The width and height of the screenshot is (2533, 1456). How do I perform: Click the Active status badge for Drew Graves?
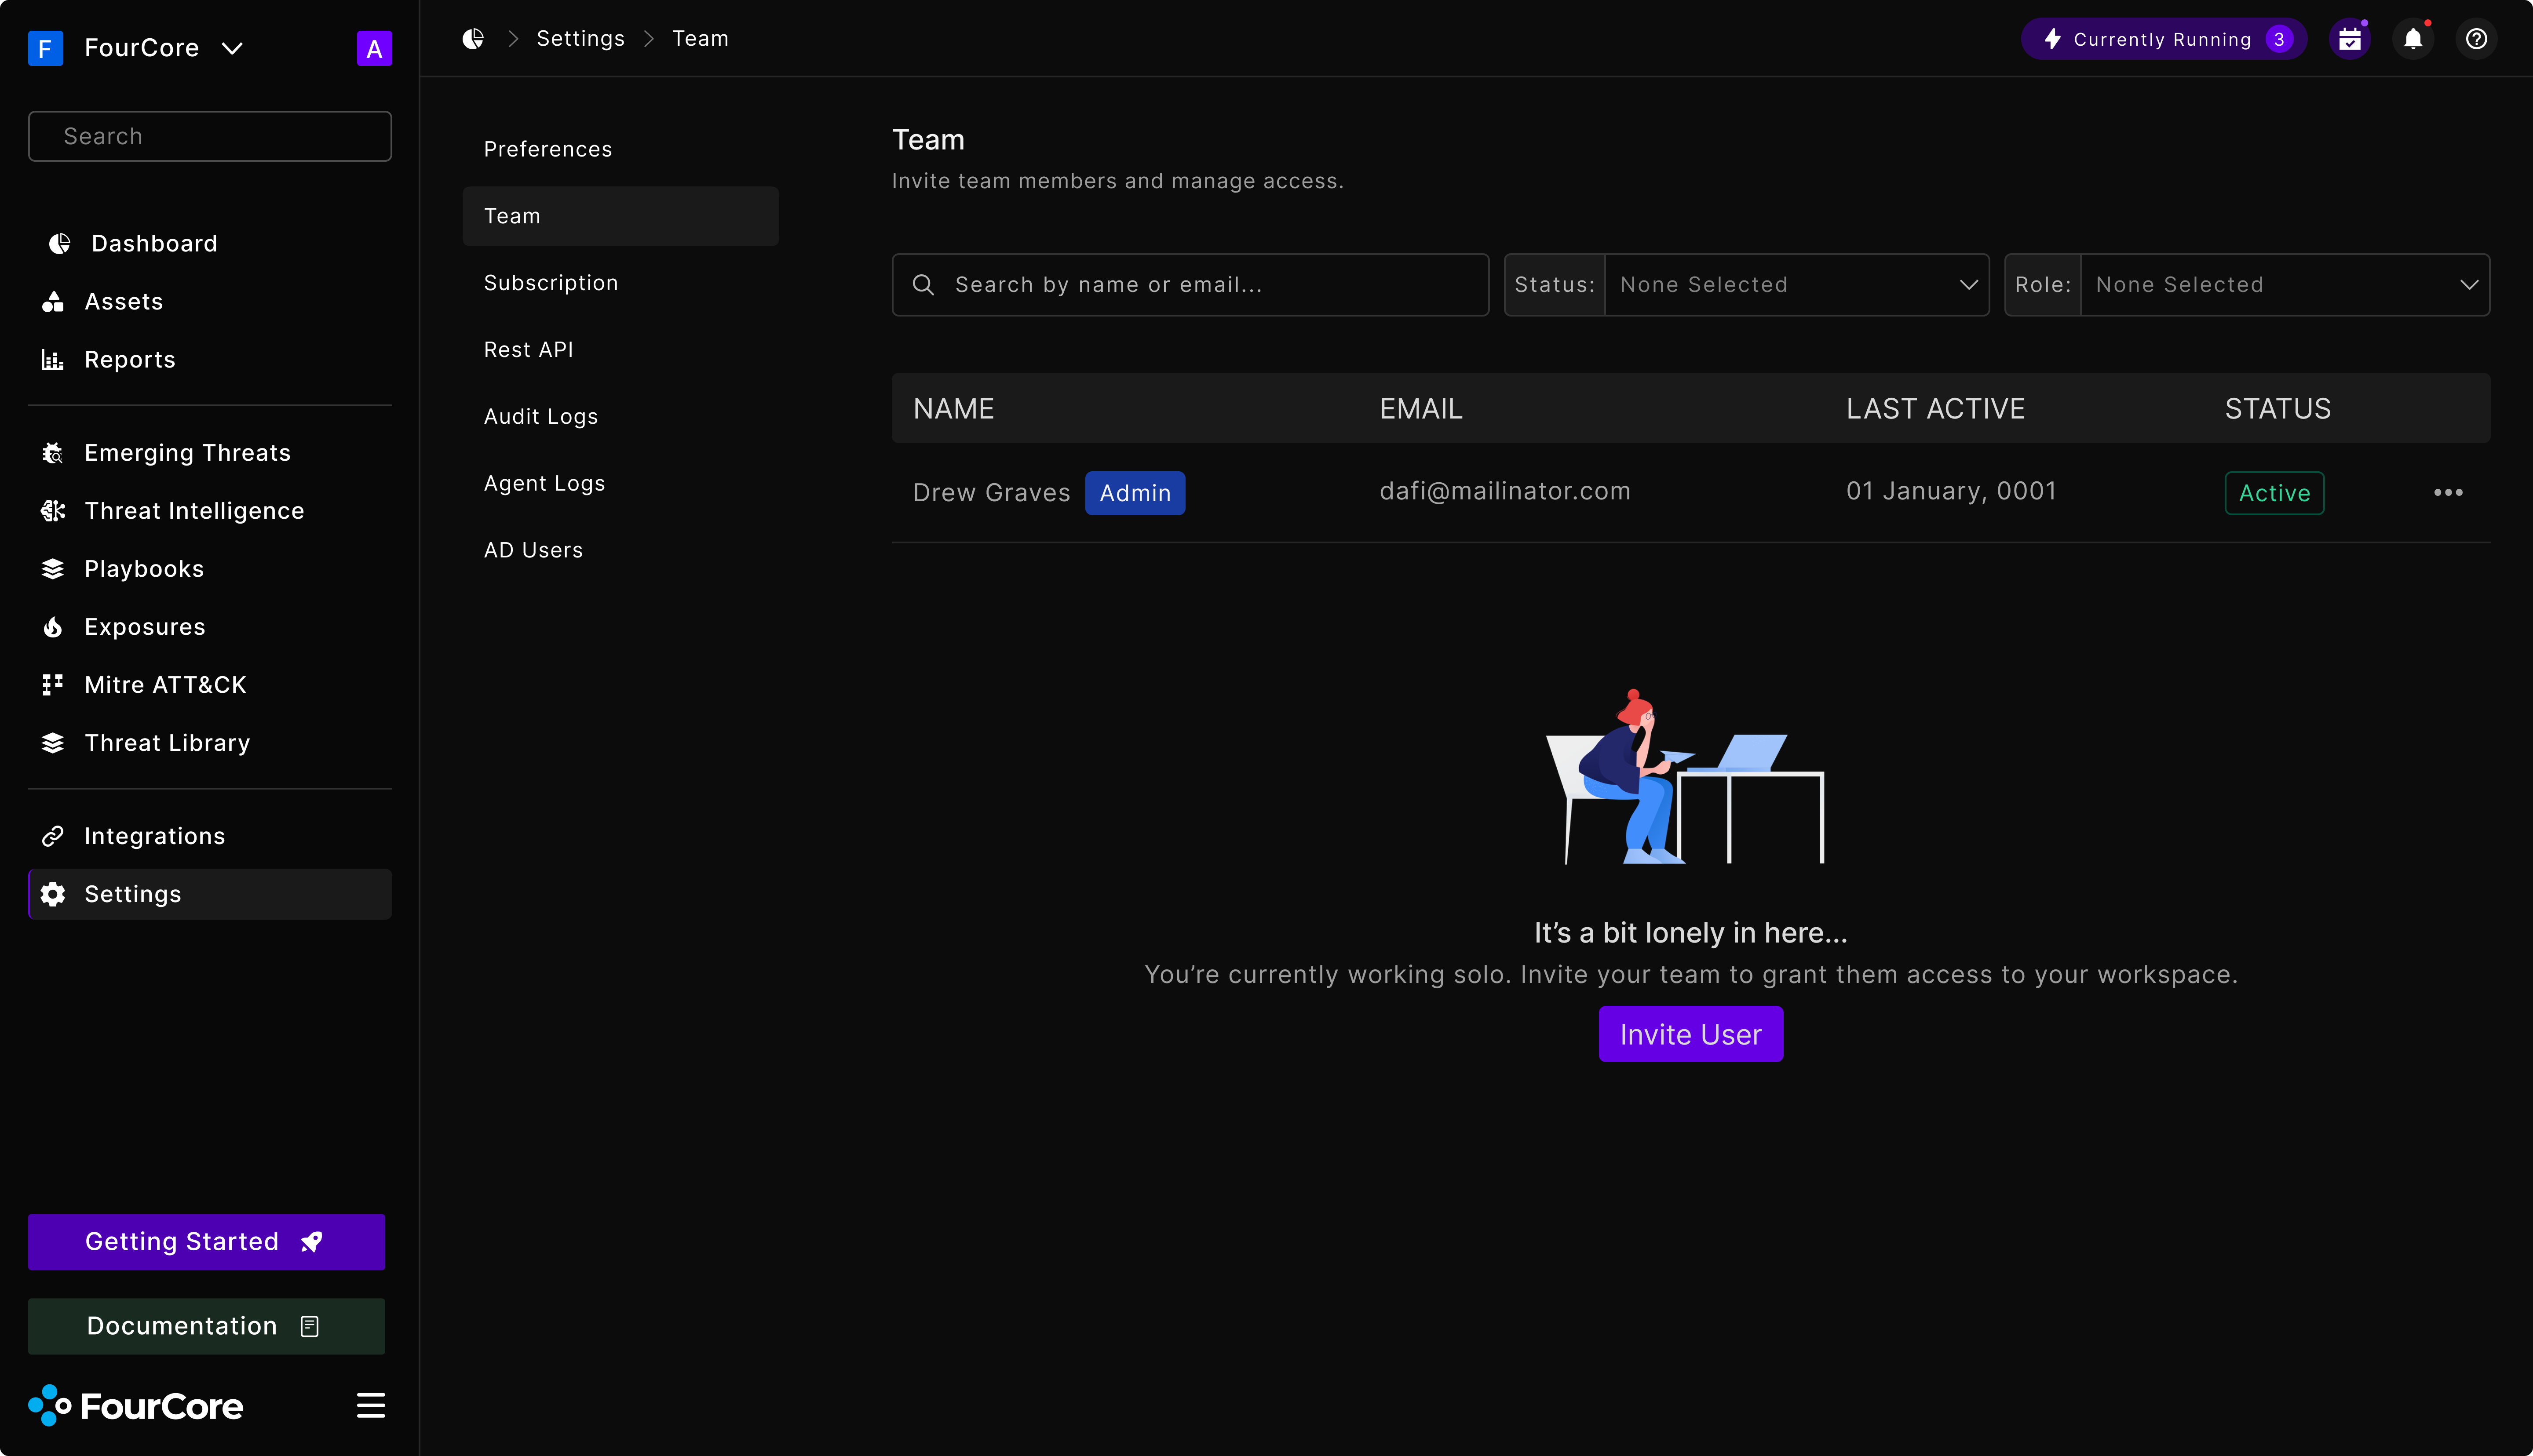pos(2274,493)
